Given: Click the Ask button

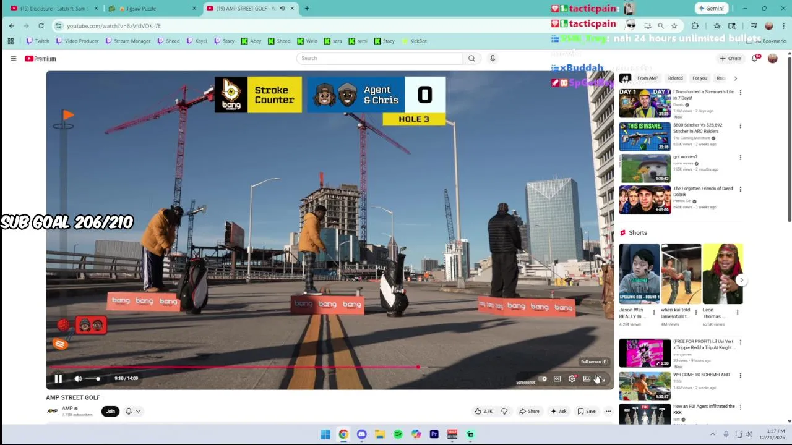Looking at the screenshot, I should point(559,411).
